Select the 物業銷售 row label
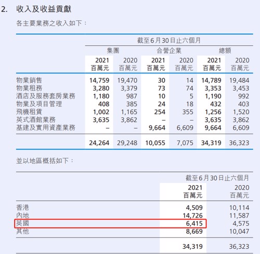The image size is (260, 254). point(29,80)
